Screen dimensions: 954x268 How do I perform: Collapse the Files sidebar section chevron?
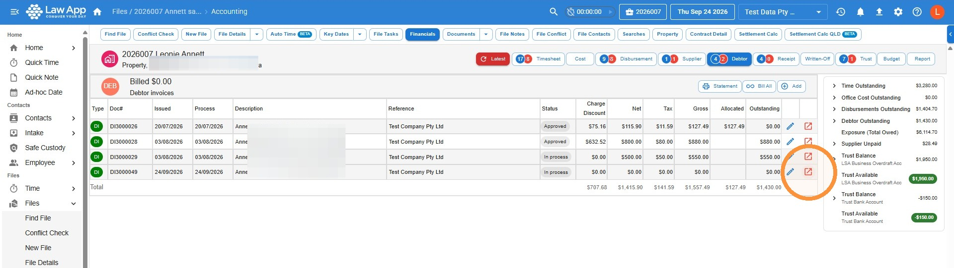tap(74, 204)
